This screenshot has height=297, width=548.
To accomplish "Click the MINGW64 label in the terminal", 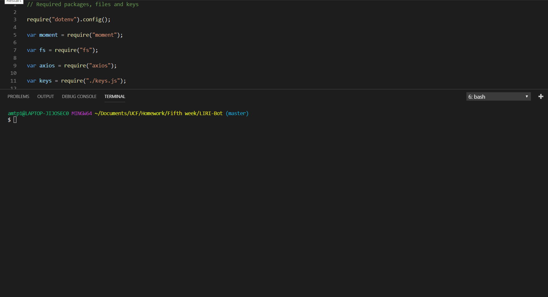I will coord(82,113).
